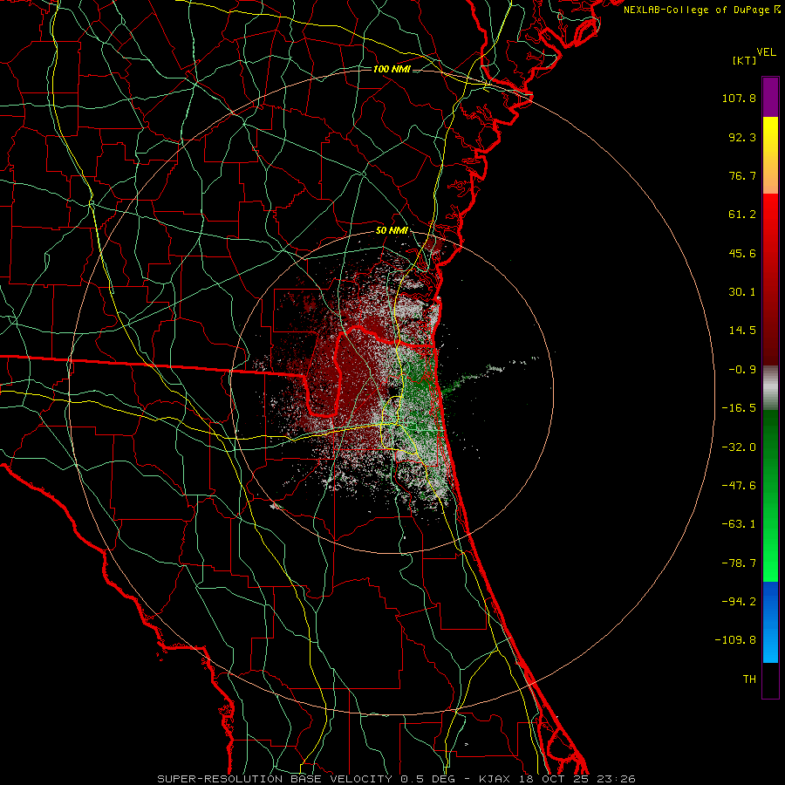The width and height of the screenshot is (785, 785).
Task: Click the -109.8 velocity scale value
Action: coord(735,640)
